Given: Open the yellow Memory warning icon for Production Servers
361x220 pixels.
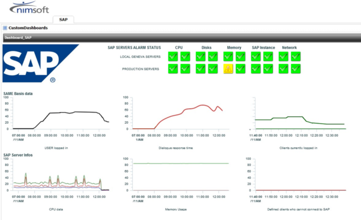Looking at the screenshot, I should pos(228,69).
